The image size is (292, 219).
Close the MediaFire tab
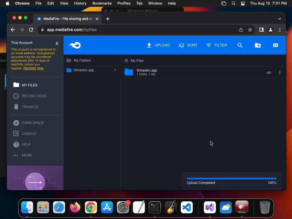97,19
